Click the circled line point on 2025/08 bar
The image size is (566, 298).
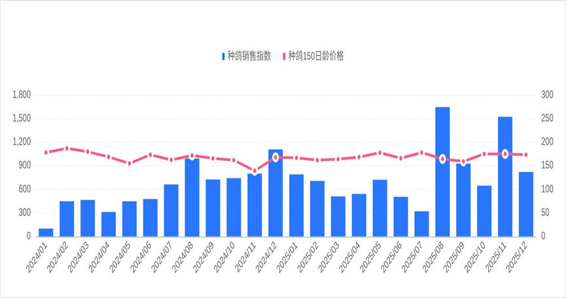pos(442,159)
